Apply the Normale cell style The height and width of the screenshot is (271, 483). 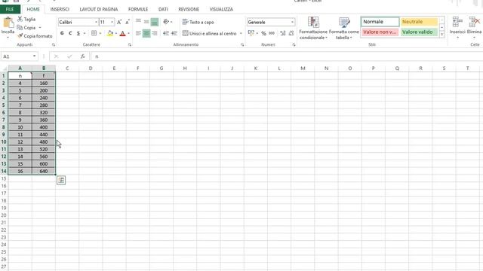coord(380,22)
